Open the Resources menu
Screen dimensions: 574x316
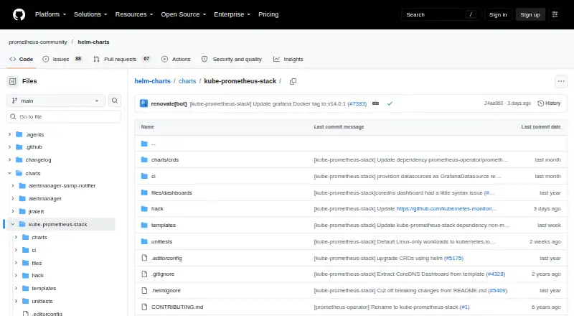tap(134, 14)
